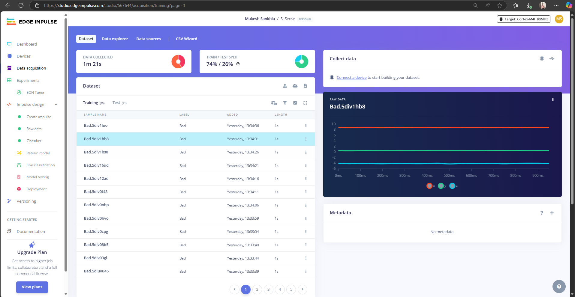The height and width of the screenshot is (297, 575).
Task: Click the Data Collected pie chart
Action: point(178,61)
